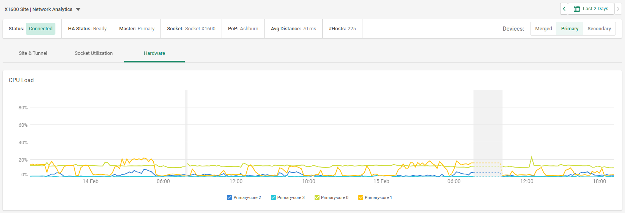Toggle the Primary-core 3 legend checkbox
Viewport: 625px width, 213px height.
pyautogui.click(x=273, y=197)
